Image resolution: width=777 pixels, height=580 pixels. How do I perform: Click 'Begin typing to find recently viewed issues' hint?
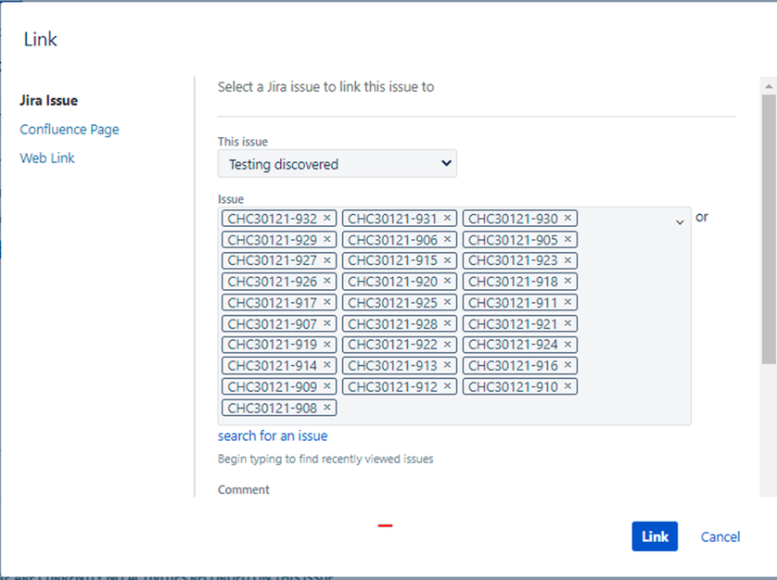325,460
